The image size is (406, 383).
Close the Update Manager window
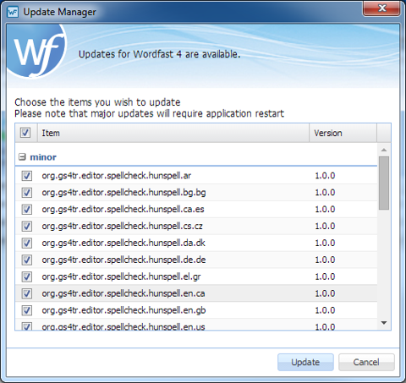pyautogui.click(x=381, y=8)
